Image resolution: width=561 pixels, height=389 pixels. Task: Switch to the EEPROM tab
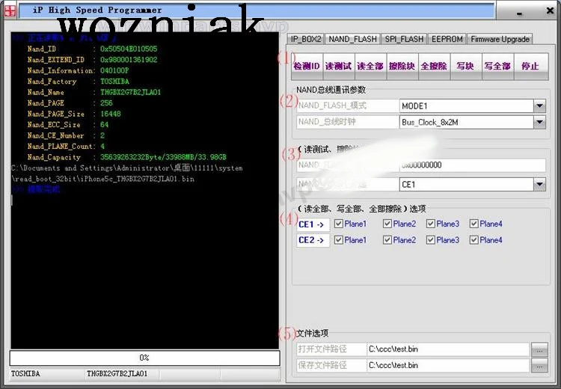(x=447, y=39)
